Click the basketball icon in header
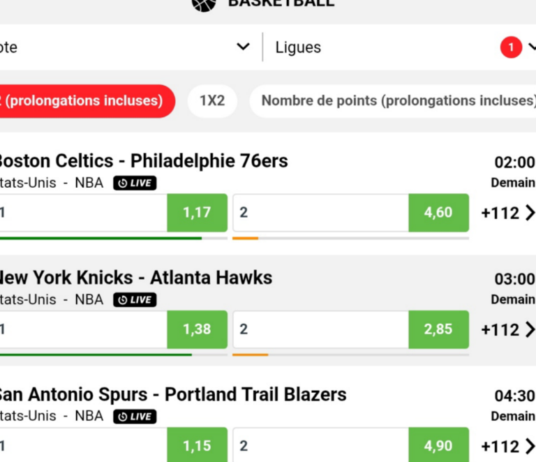Screen dimensions: 536x462 [204, 5]
